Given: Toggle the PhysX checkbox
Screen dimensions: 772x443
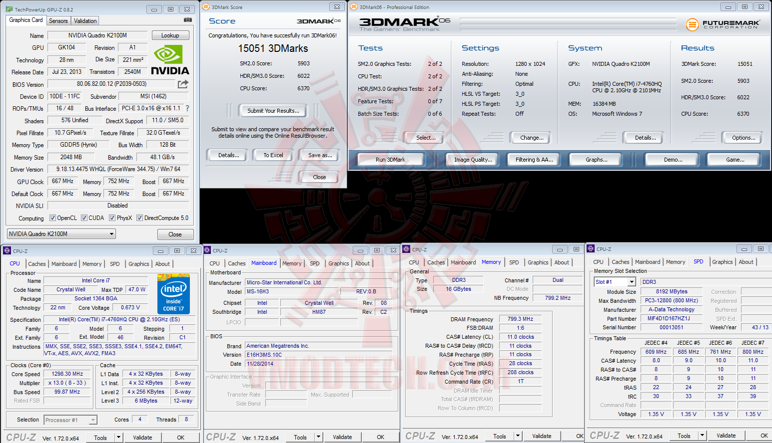Looking at the screenshot, I should coord(112,218).
